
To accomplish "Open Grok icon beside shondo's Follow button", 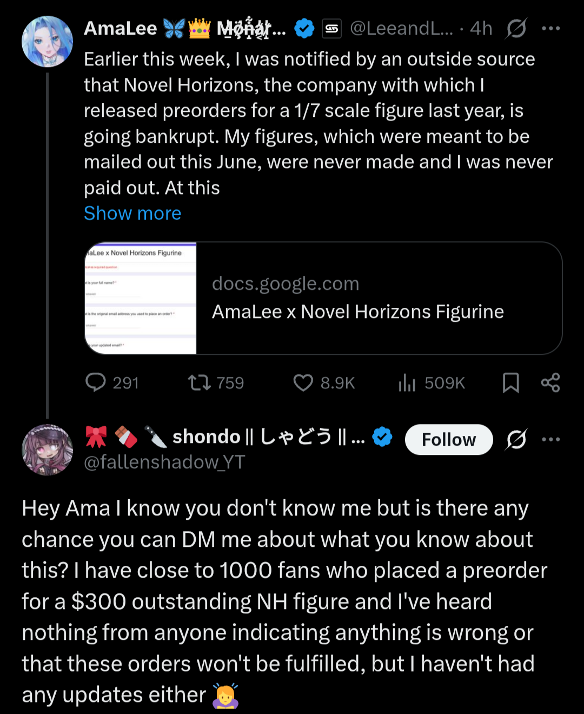I will [x=516, y=439].
